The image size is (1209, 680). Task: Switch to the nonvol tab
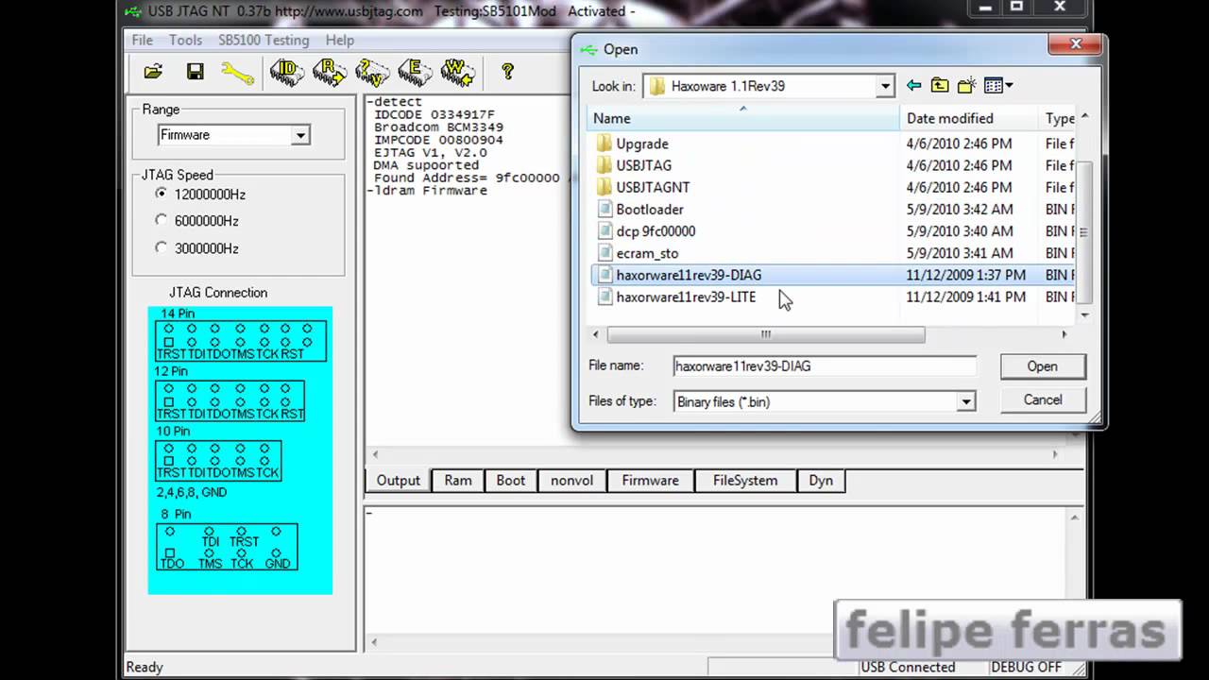point(572,481)
